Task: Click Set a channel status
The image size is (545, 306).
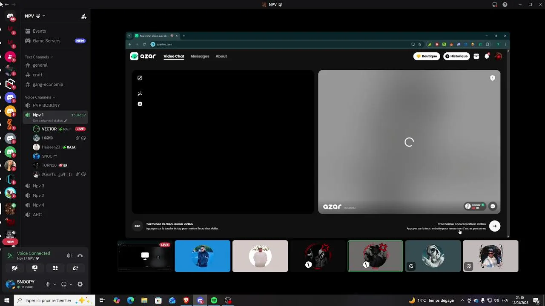Action: (49, 121)
